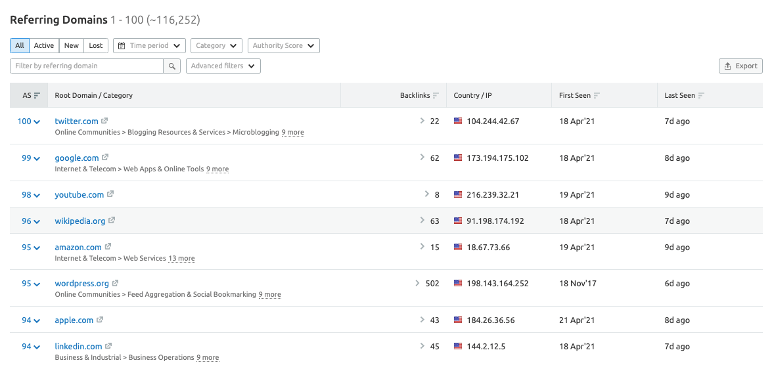Expand the Authority Score dropdown
The height and width of the screenshot is (369, 774).
point(283,45)
